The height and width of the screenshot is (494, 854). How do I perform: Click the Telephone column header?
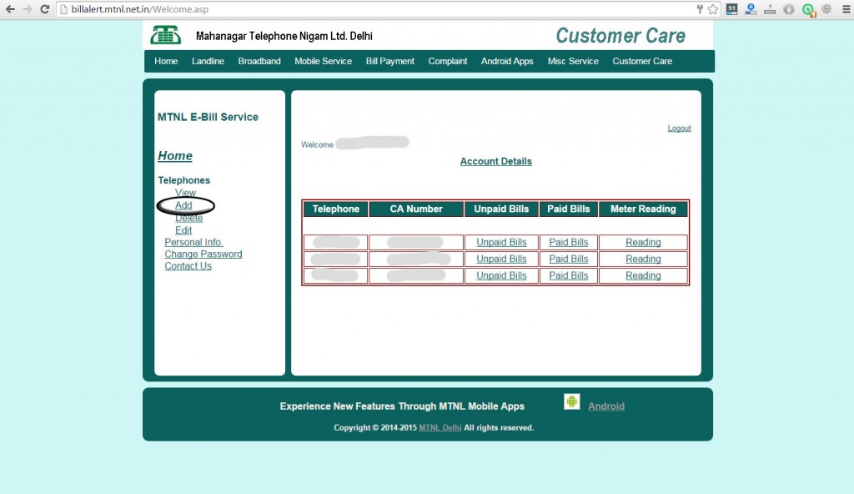click(335, 209)
